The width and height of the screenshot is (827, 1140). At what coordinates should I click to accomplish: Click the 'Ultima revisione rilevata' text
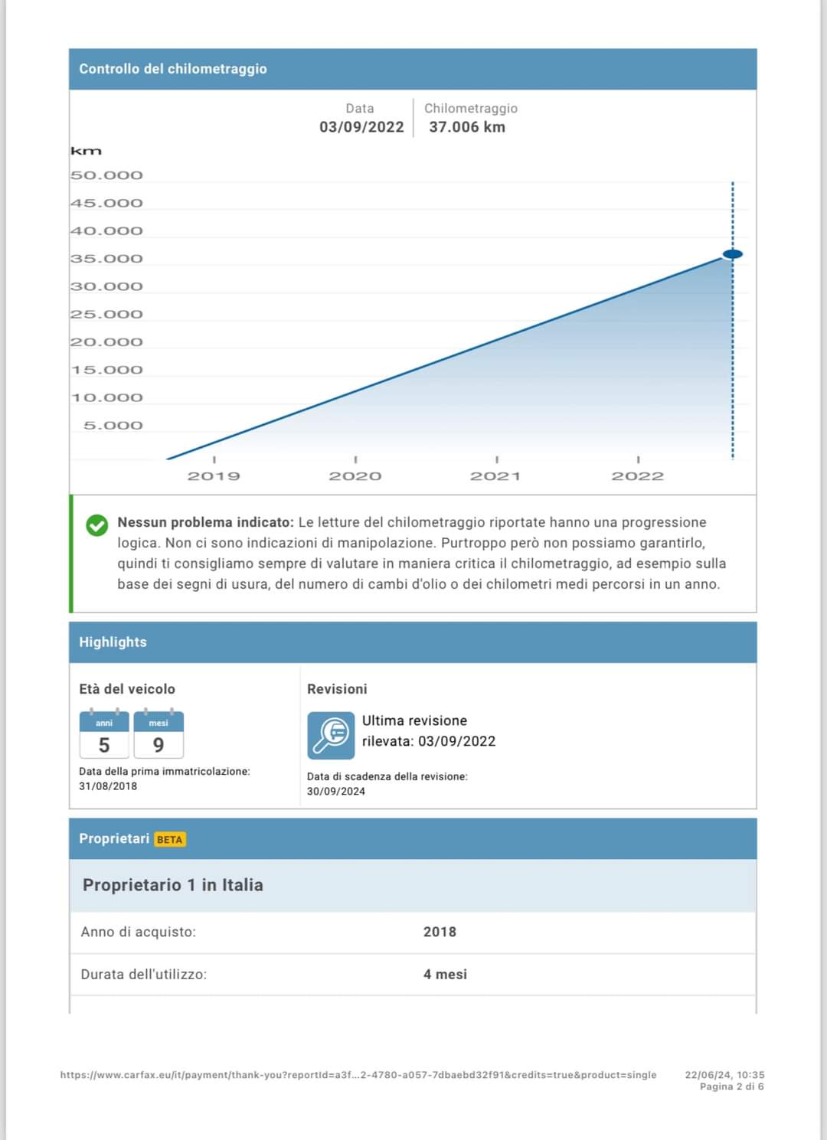coord(428,730)
